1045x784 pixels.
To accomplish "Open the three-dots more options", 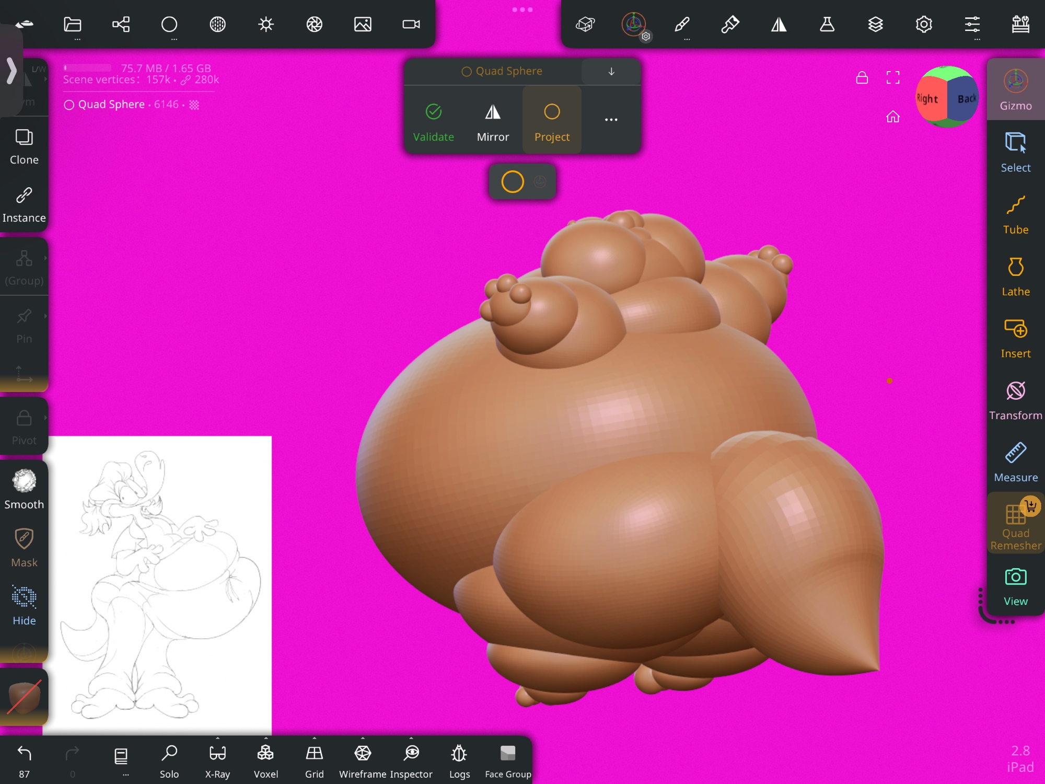I will click(x=611, y=120).
